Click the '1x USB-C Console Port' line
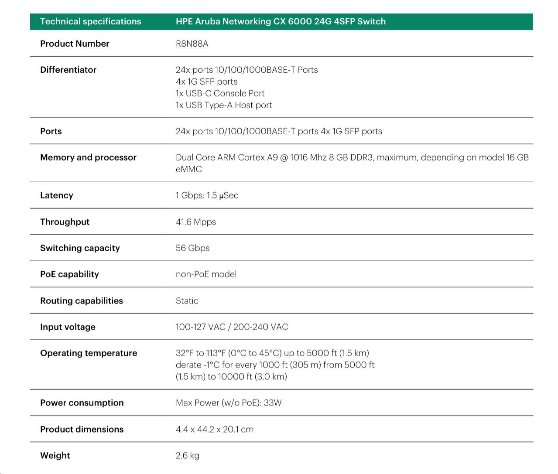 [220, 93]
